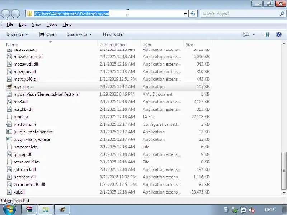Click the 83,475 KB size value
287x215 pixels.
(x=200, y=192)
